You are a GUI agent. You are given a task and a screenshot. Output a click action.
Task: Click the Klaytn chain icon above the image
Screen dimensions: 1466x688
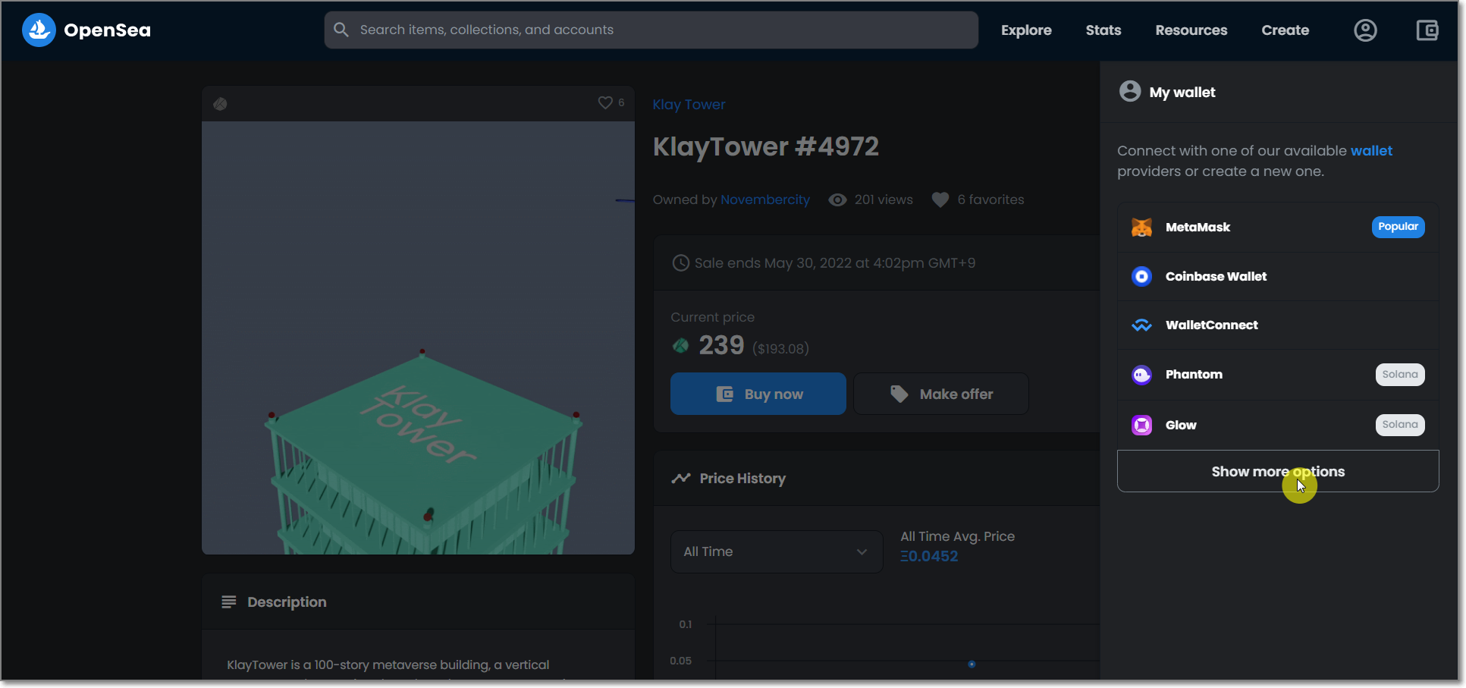[220, 104]
